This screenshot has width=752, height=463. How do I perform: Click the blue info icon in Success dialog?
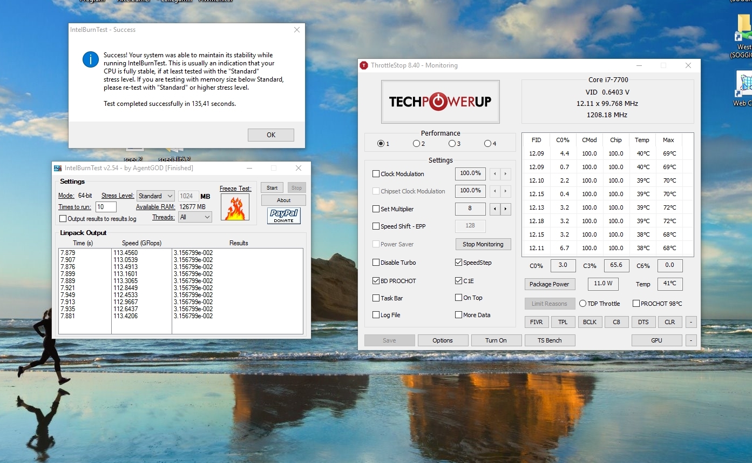pyautogui.click(x=90, y=59)
